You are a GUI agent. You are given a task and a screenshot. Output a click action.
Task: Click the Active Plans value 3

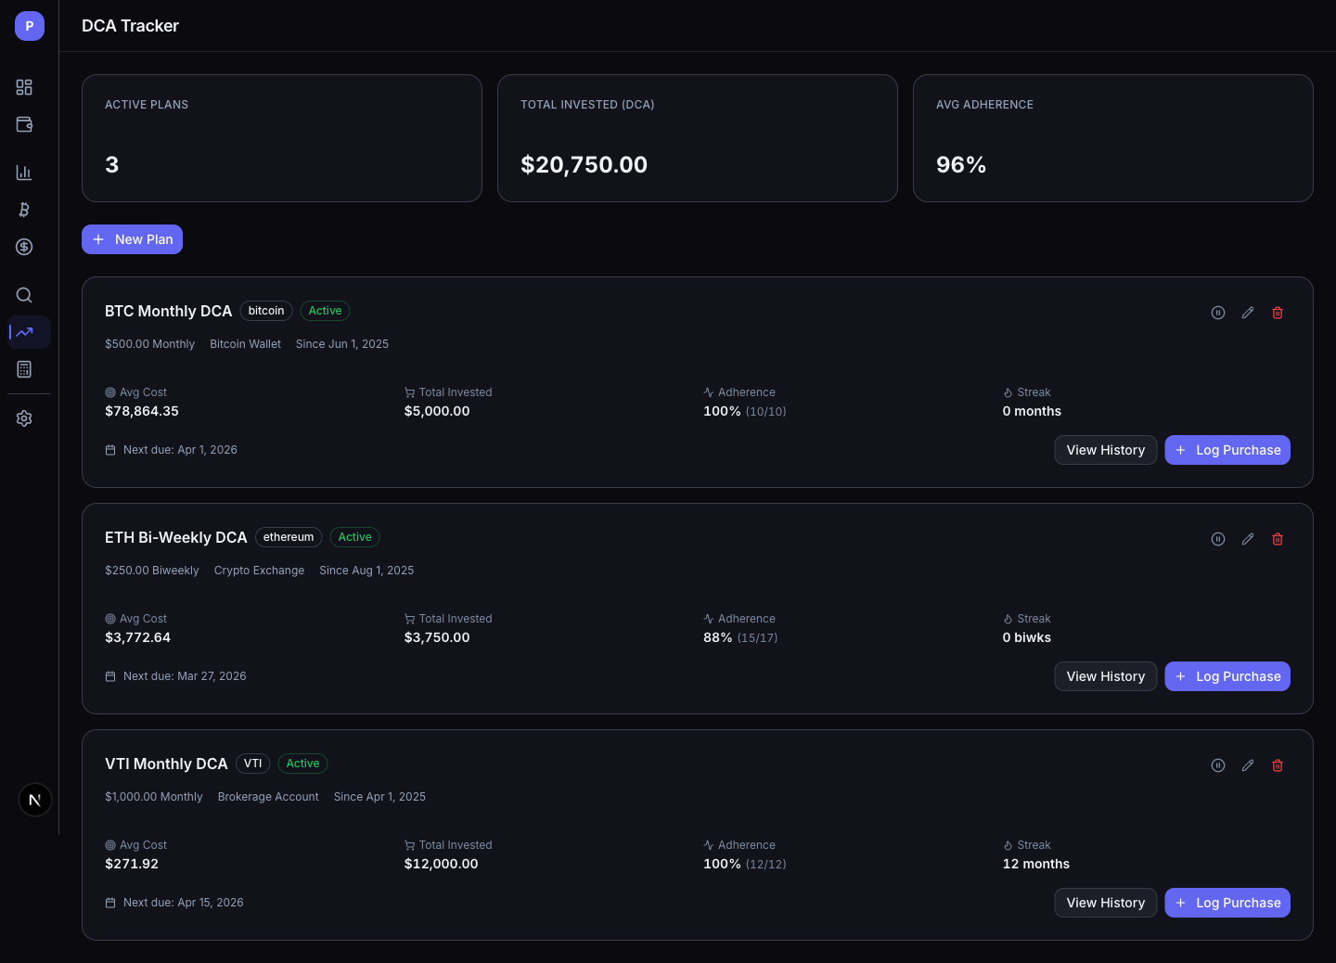[112, 164]
